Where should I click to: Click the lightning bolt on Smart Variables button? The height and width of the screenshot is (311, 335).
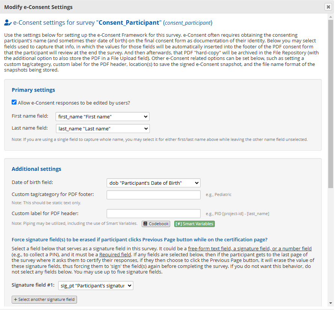(178, 224)
